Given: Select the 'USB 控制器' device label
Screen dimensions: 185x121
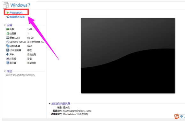Looking at the screenshot, I should (x=15, y=50).
